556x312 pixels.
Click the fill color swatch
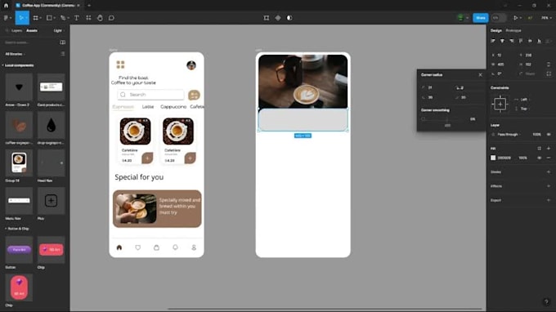[x=493, y=158]
